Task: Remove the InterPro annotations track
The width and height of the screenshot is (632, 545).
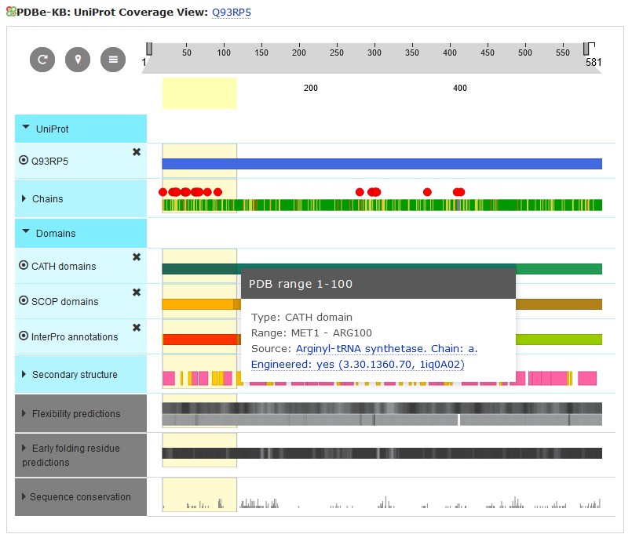Action: (137, 328)
